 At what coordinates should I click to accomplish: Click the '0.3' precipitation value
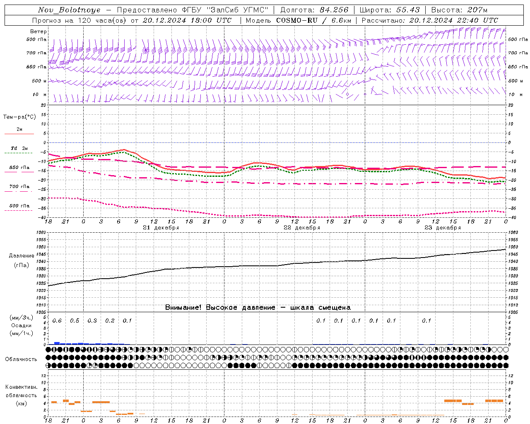tap(92, 321)
